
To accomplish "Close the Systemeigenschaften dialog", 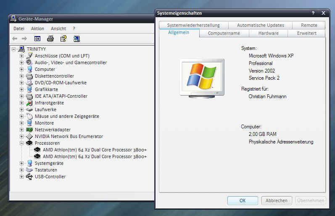I will tap(323, 13).
